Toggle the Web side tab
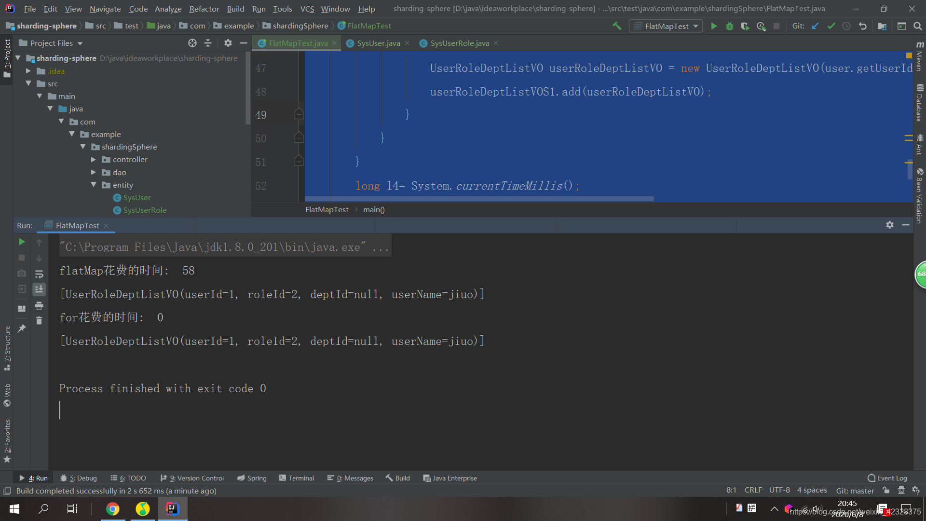 (7, 395)
